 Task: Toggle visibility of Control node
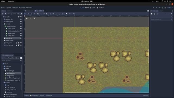click(21, 24)
